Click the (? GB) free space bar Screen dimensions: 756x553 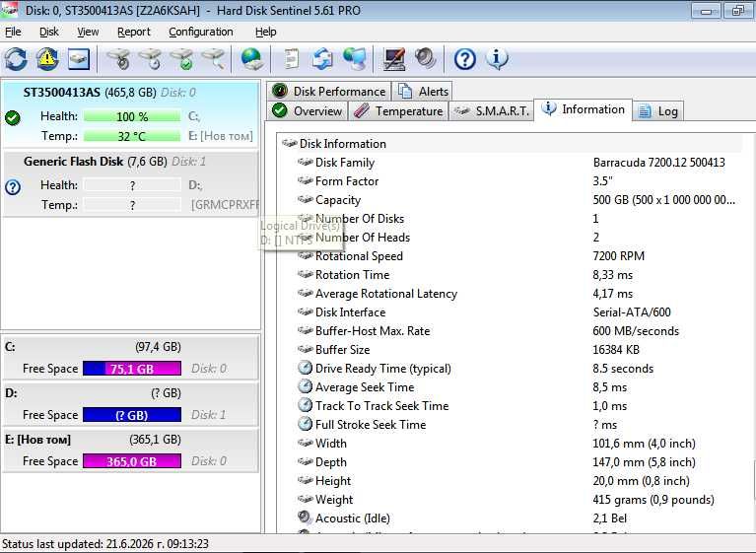132,415
